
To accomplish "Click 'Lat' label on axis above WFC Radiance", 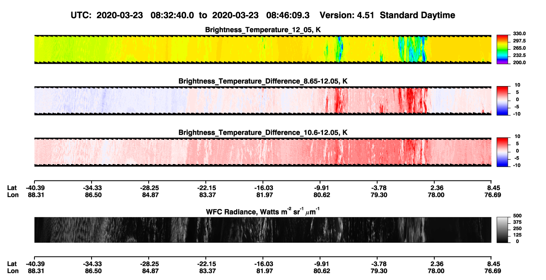I will pyautogui.click(x=12, y=188).
